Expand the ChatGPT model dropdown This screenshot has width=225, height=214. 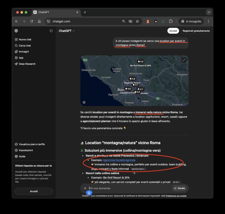[67, 31]
